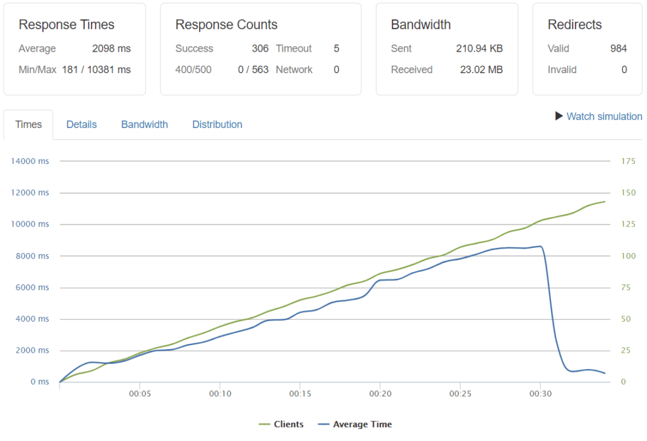The height and width of the screenshot is (441, 647).
Task: Click the 8000 ms axis label
Action: 30,256
